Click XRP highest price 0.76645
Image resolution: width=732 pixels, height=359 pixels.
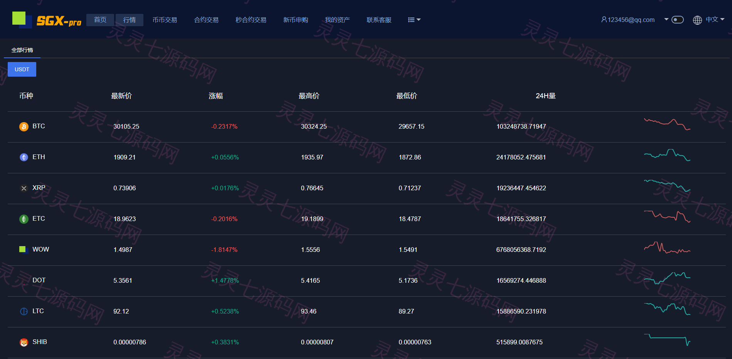[312, 188]
